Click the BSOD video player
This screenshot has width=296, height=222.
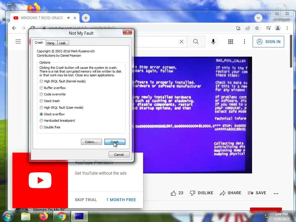tap(193, 115)
